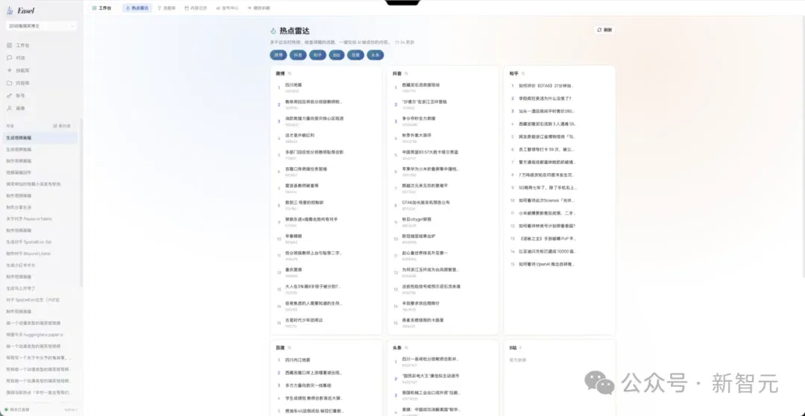Filter hot topics by B站 chip
This screenshot has height=416, width=805.
pyautogui.click(x=336, y=55)
